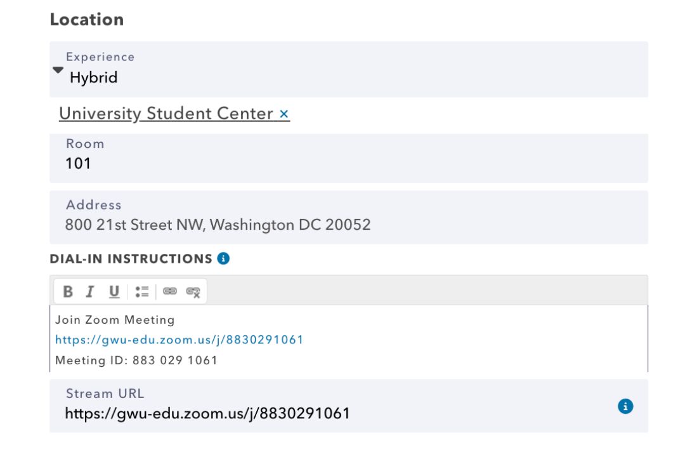Edit the Address field

pyautogui.click(x=254, y=224)
